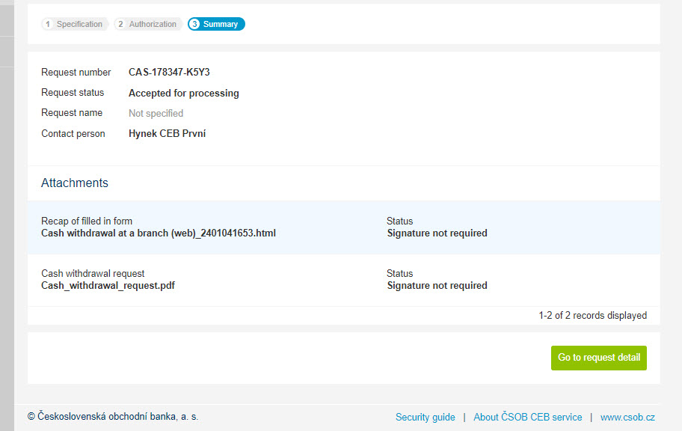Image resolution: width=682 pixels, height=431 pixels.
Task: Click Signature not required in the Recap row
Action: point(437,233)
